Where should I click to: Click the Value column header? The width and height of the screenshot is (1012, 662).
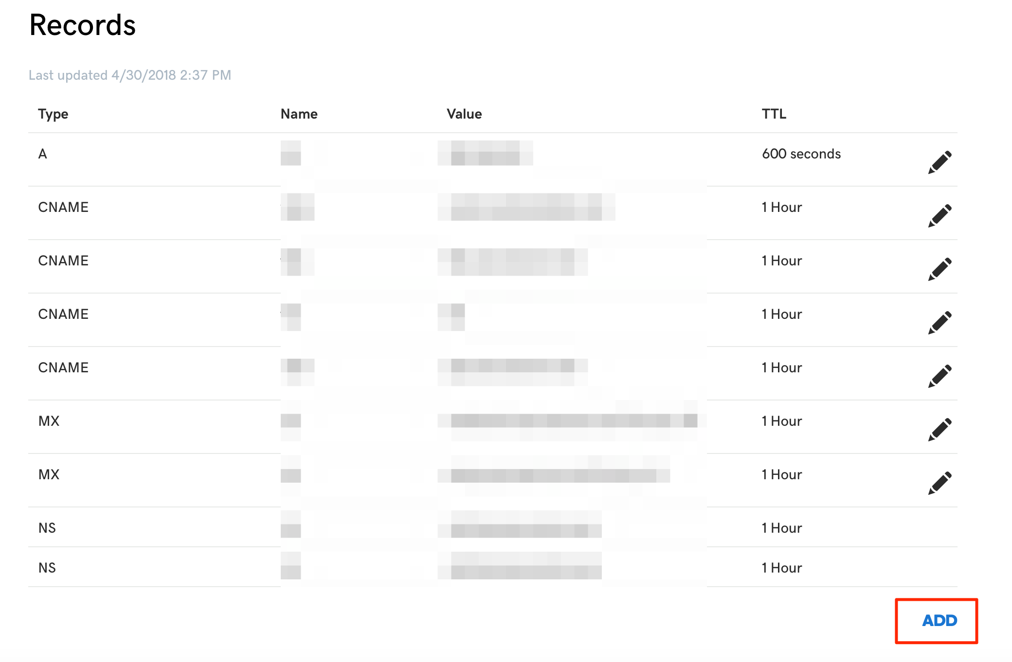coord(465,114)
